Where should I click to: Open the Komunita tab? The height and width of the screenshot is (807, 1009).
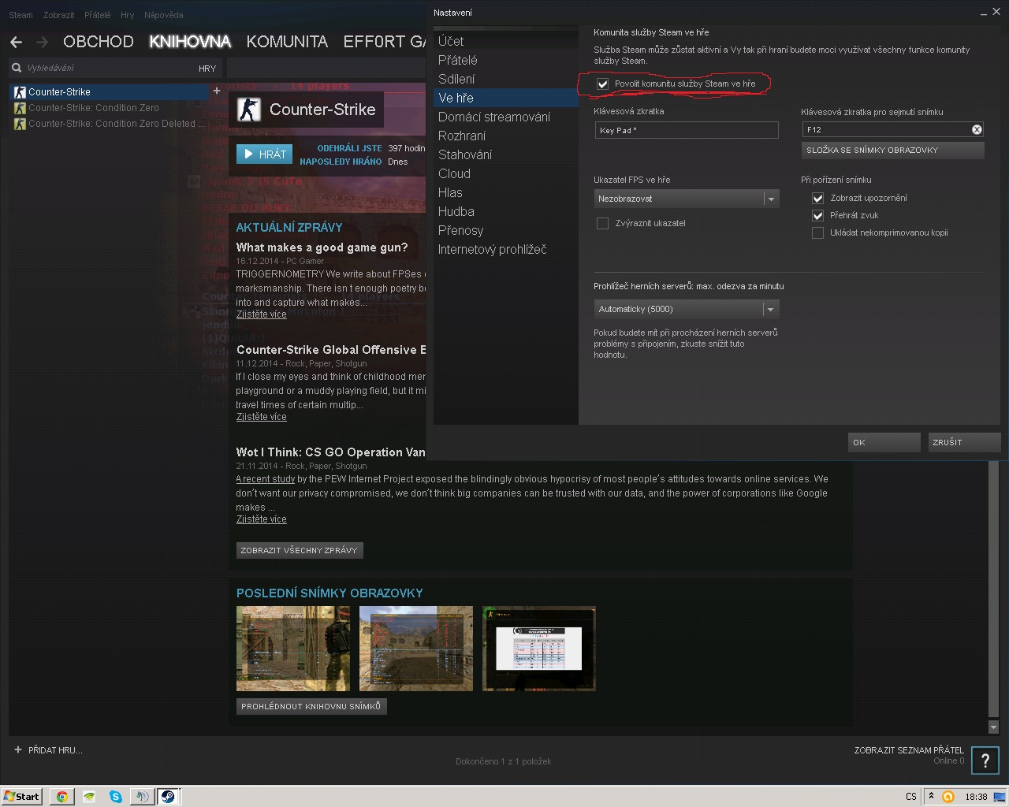(287, 42)
